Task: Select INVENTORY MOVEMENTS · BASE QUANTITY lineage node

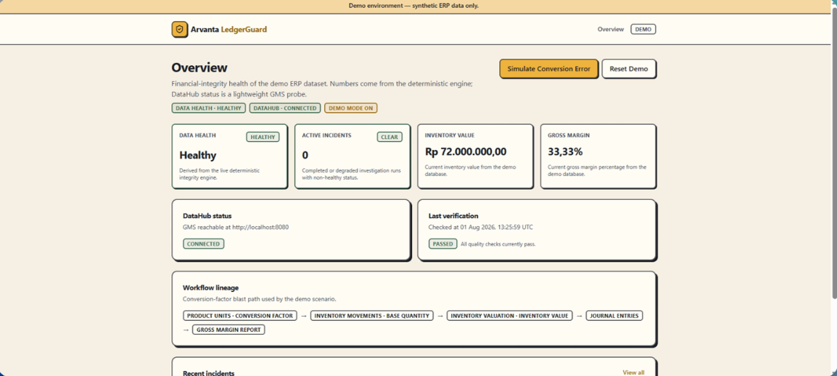Action: point(371,316)
